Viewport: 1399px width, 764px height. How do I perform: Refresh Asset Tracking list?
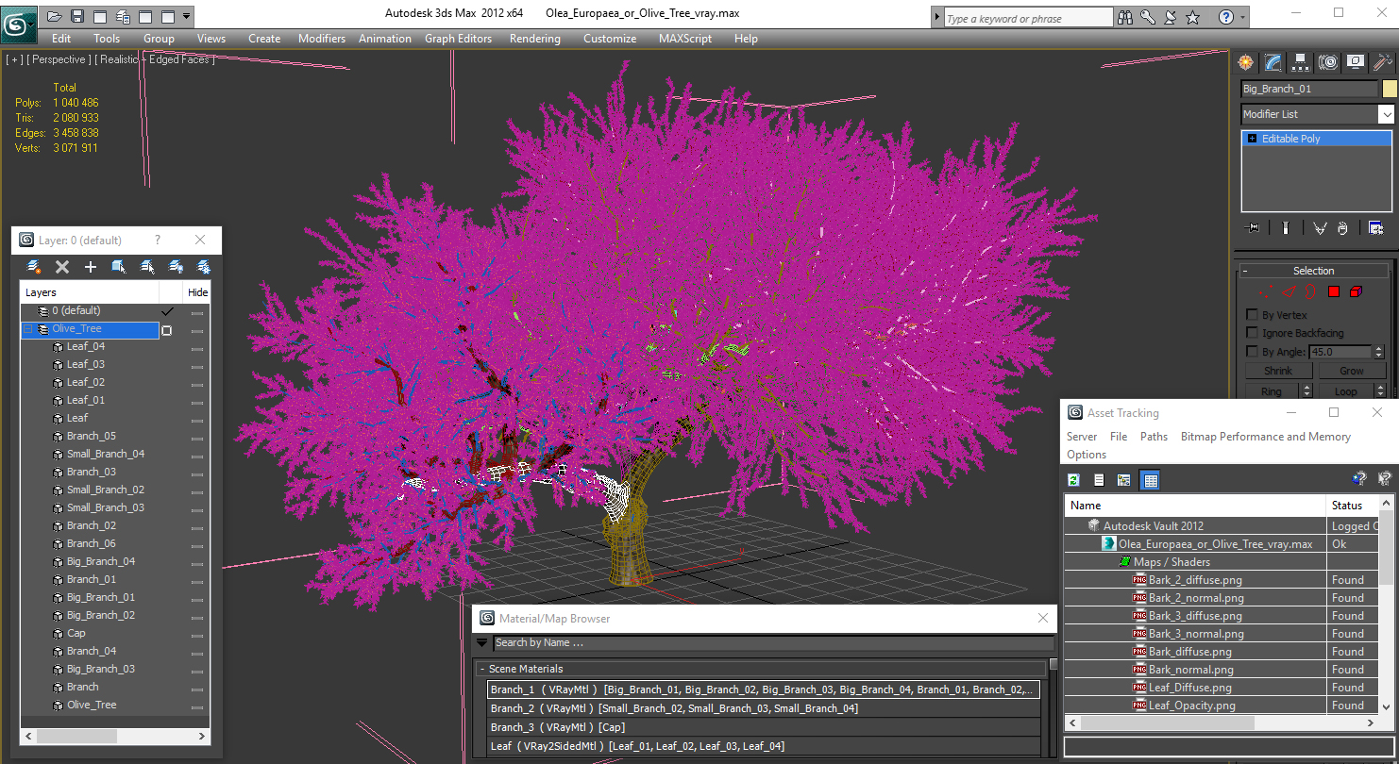pos(1074,480)
